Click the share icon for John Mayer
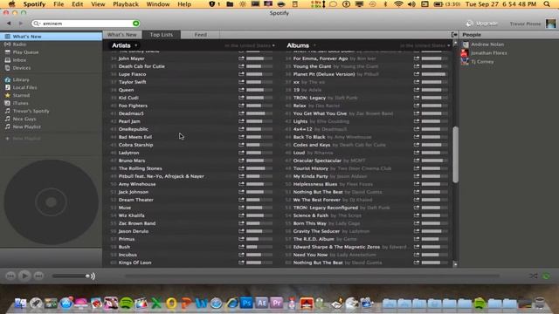The width and height of the screenshot is (559, 314). click(241, 58)
